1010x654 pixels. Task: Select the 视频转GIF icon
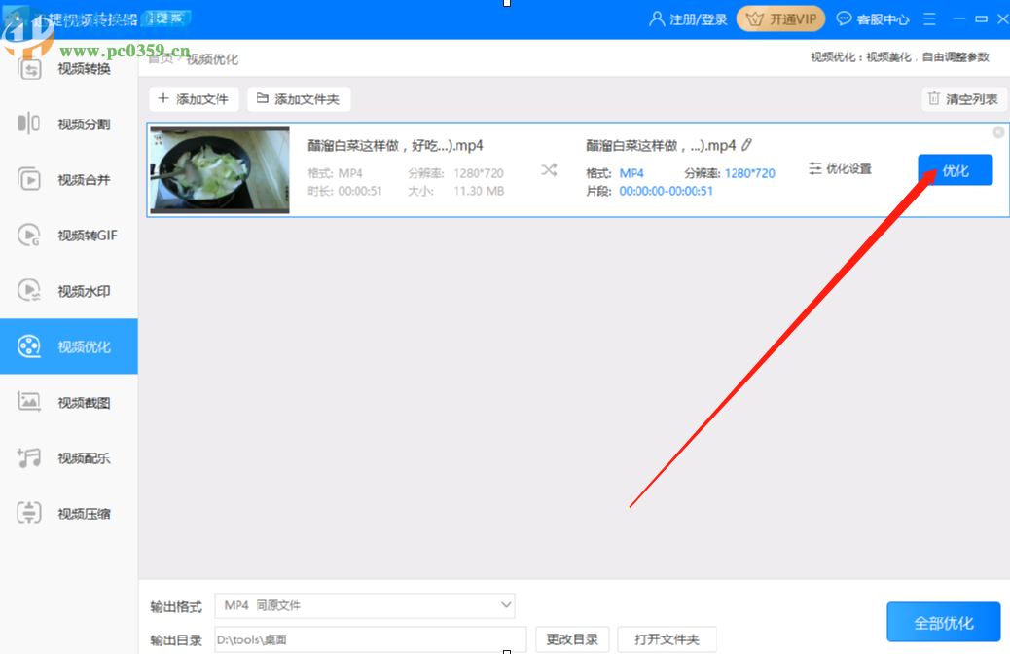[29, 236]
